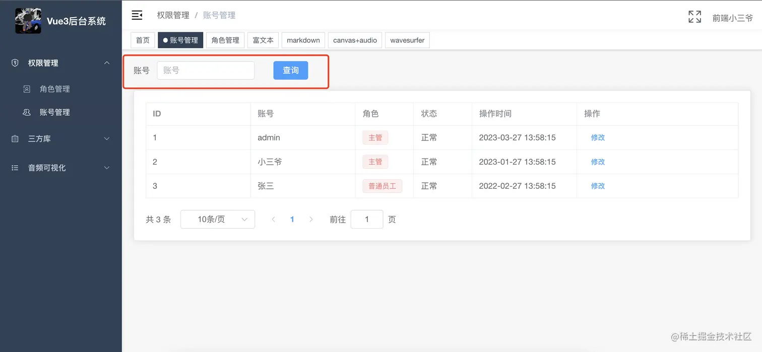Click the 权限管理 shield icon
Screen dimensions: 762x352
click(x=15, y=63)
